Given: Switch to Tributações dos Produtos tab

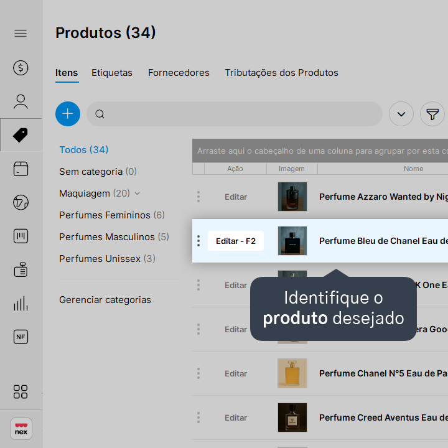Looking at the screenshot, I should click(x=281, y=73).
